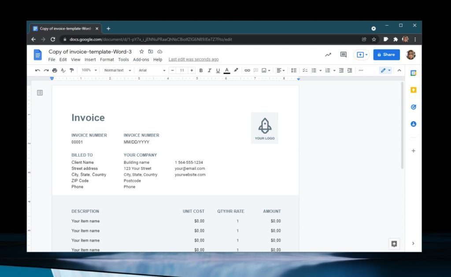The height and width of the screenshot is (277, 451).
Task: Click the Insert link icon
Action: (x=247, y=70)
